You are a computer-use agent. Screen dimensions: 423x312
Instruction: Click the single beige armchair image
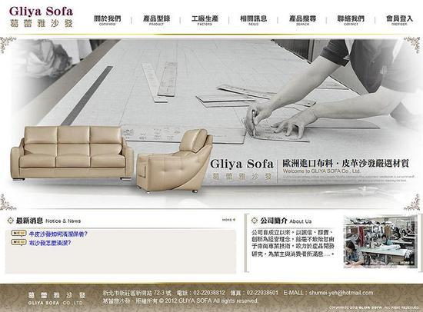coord(175,161)
